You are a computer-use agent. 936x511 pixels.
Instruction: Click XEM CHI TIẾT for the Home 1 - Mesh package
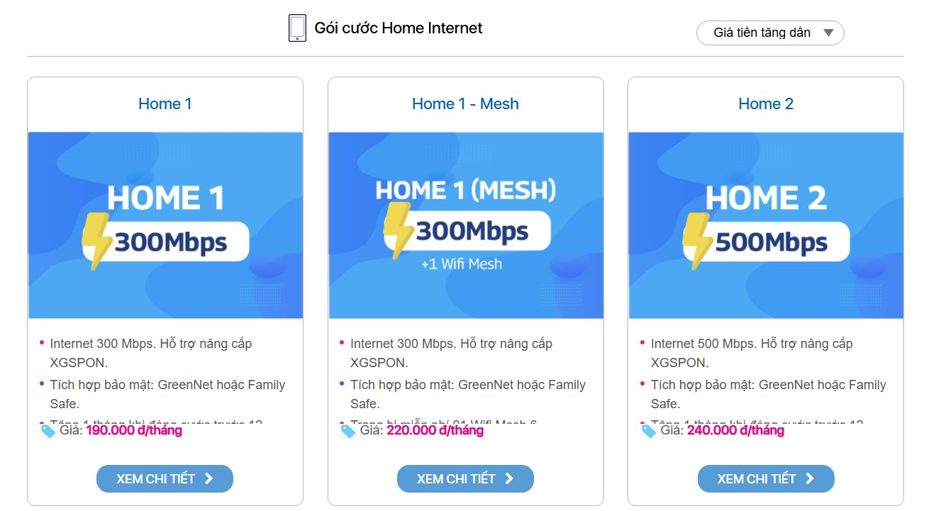pyautogui.click(x=465, y=478)
